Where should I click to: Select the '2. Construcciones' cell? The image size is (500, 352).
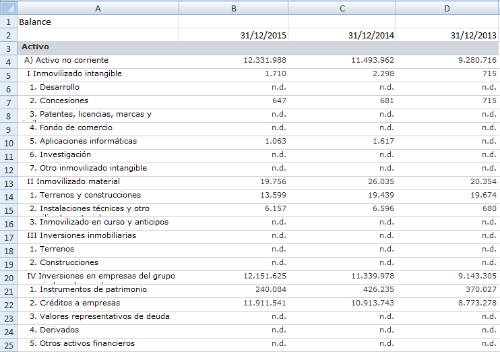tap(98, 264)
